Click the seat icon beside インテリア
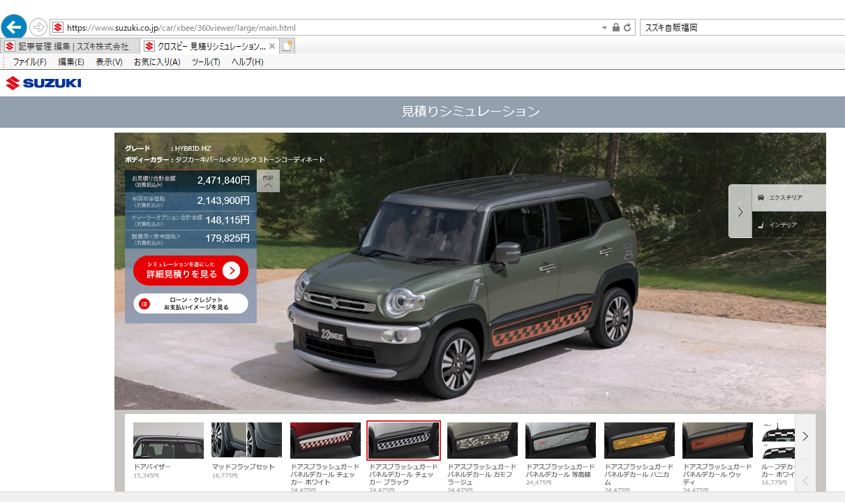This screenshot has height=502, width=845. pyautogui.click(x=761, y=225)
